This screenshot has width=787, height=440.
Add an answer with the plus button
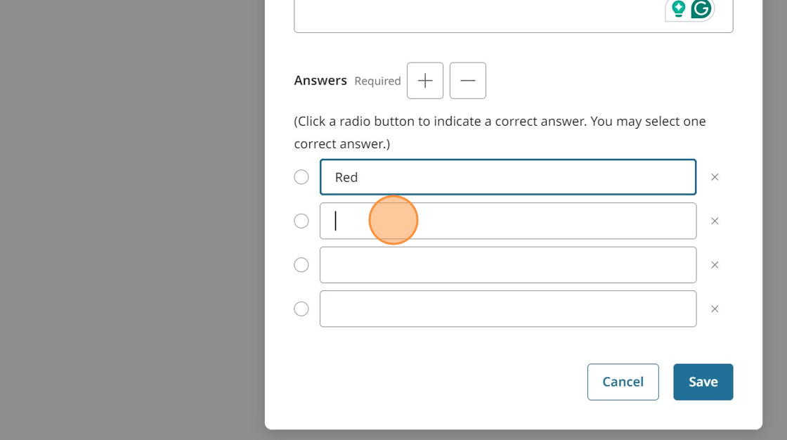click(x=425, y=81)
